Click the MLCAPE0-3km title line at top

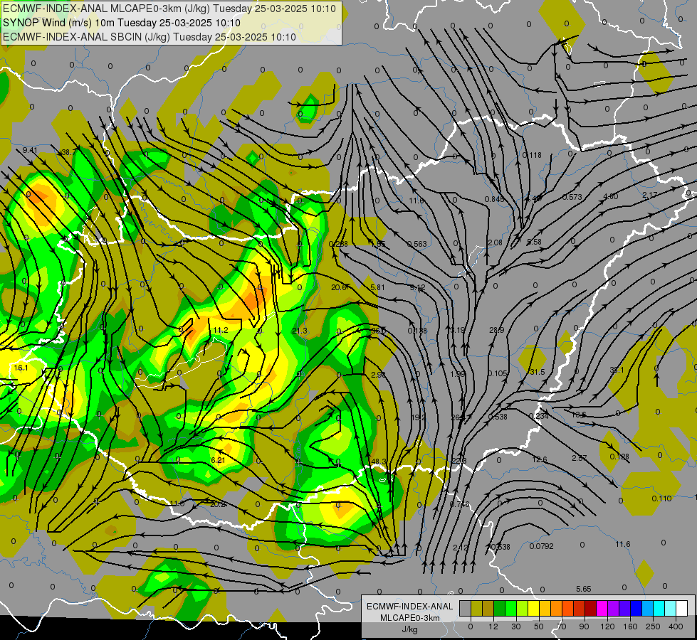(x=169, y=9)
